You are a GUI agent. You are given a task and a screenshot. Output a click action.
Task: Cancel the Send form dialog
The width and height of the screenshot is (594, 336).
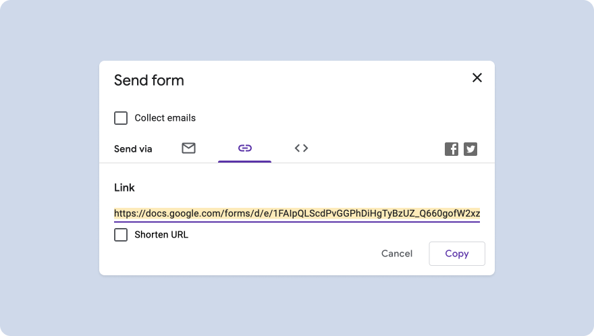(x=397, y=254)
